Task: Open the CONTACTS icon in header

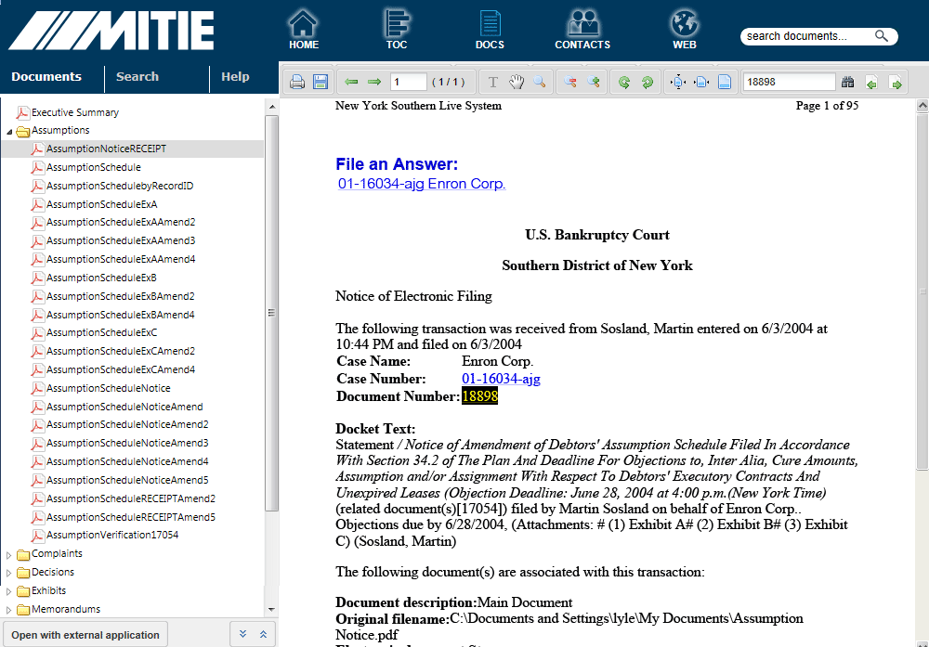Action: pos(582,29)
